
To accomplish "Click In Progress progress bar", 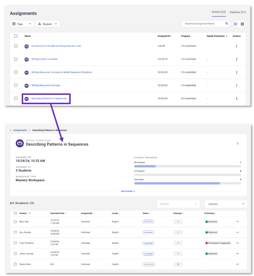I will point(187,175).
